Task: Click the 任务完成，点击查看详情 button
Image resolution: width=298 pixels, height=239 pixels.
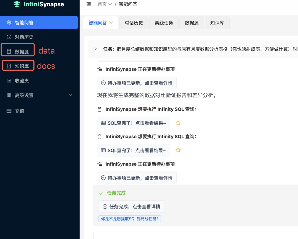Action: tap(131, 206)
